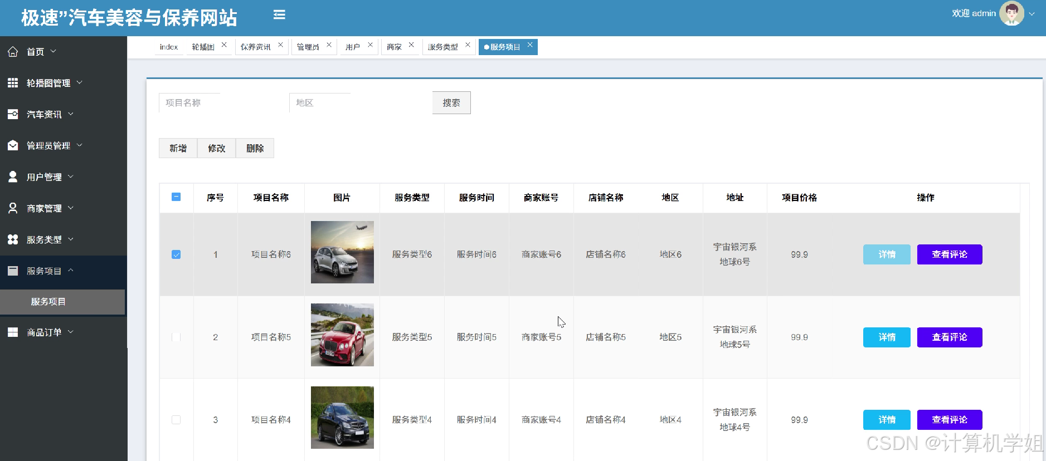
Task: Open 详情 for 项目名称5
Action: tap(887, 337)
